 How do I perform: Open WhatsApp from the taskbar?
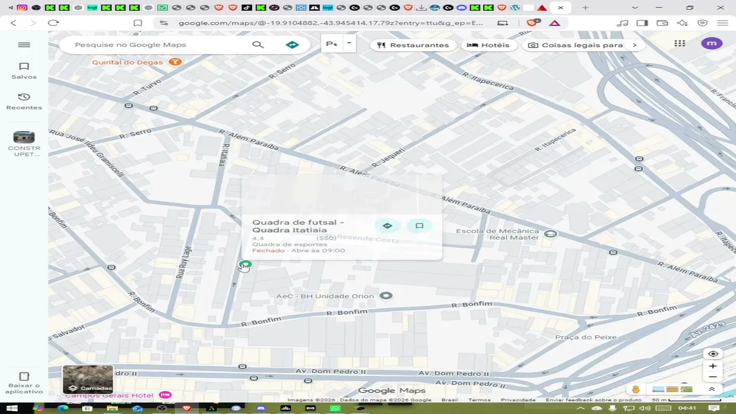pos(335,408)
